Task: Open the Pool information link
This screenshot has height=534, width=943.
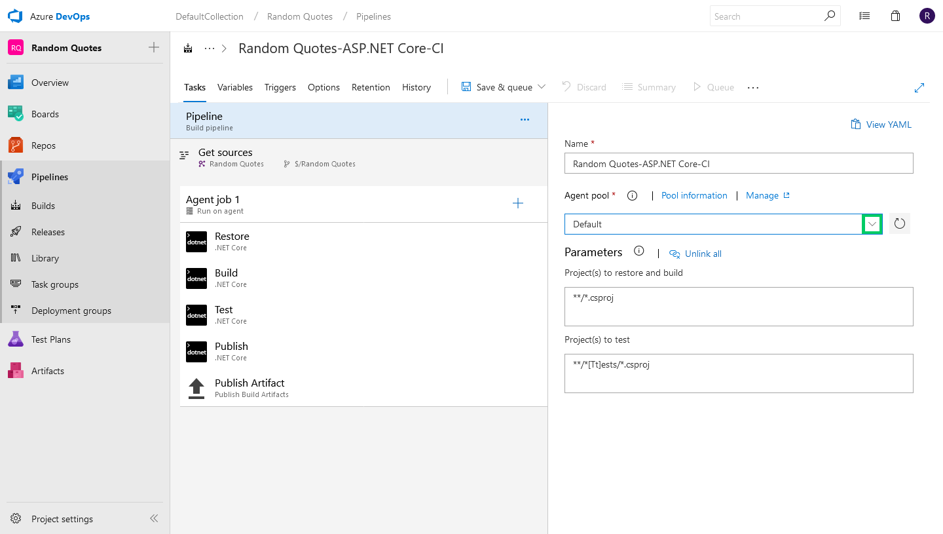Action: point(694,195)
